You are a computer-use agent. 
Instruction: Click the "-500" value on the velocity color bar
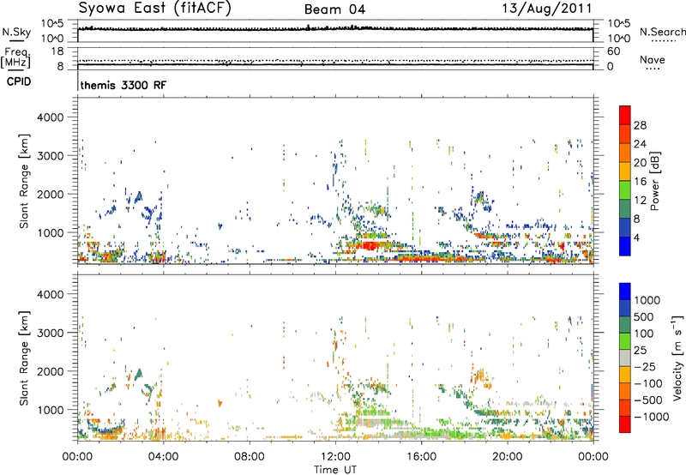(x=649, y=400)
